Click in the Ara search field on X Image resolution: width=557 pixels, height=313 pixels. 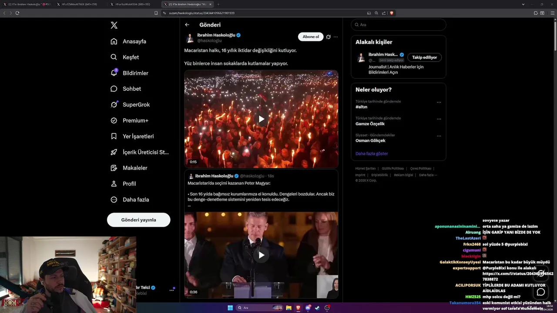(x=398, y=25)
